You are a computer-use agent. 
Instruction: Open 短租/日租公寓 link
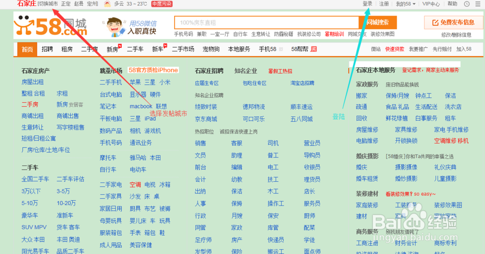point(39,139)
